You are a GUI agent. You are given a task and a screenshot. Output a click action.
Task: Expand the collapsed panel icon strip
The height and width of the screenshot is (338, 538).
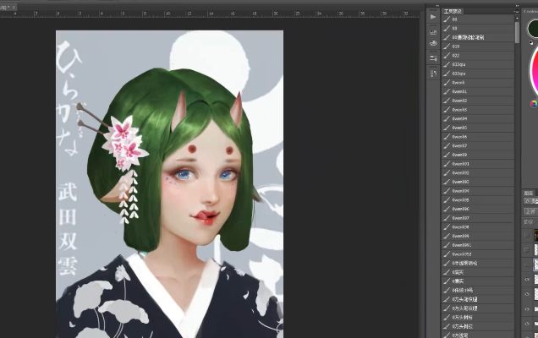click(x=437, y=4)
